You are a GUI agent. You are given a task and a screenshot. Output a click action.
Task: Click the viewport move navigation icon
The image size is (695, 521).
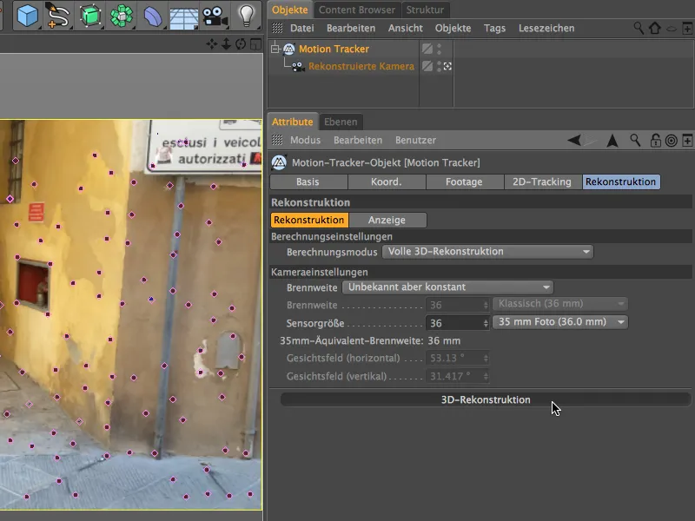click(211, 44)
